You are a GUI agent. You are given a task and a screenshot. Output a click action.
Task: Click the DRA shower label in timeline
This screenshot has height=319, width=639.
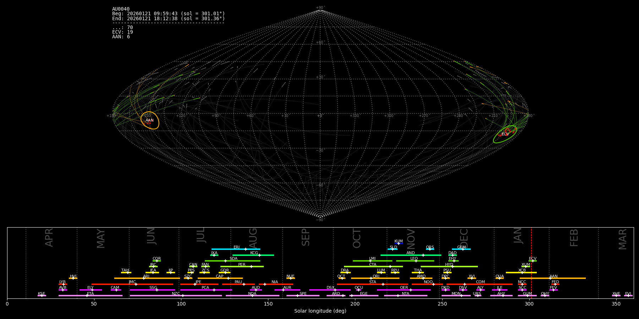345,270
